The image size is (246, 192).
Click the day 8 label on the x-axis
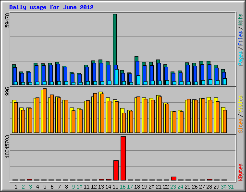66,187
